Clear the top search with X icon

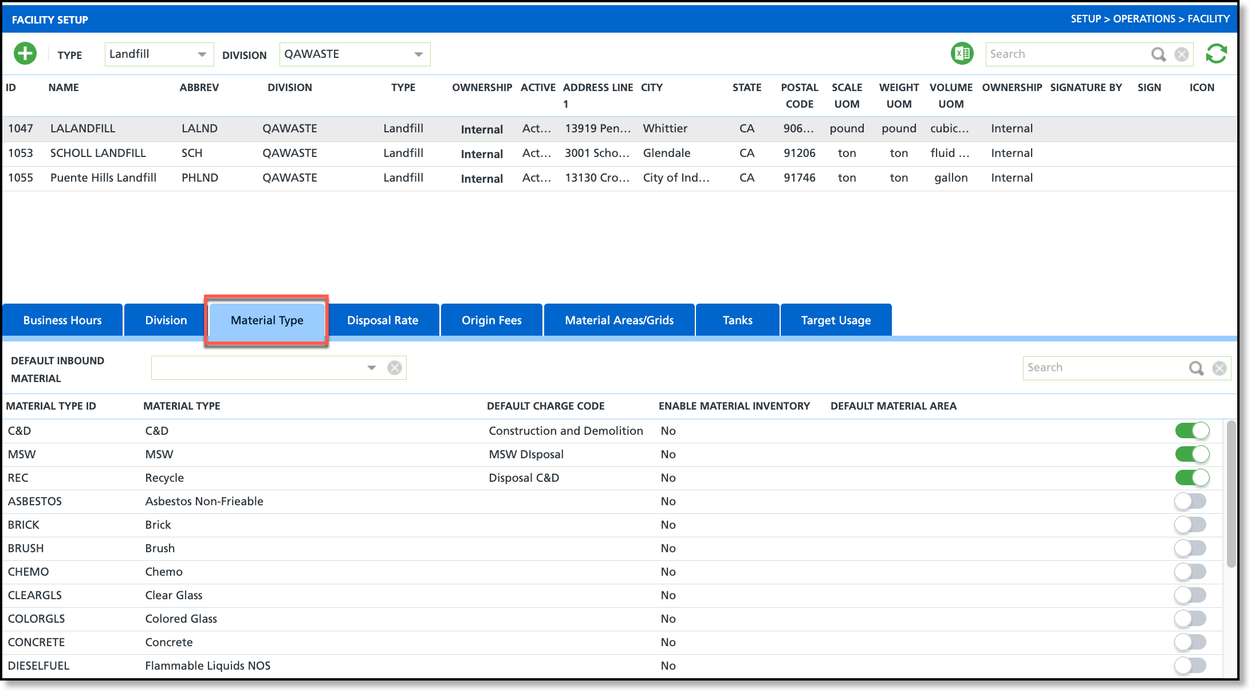click(1181, 54)
